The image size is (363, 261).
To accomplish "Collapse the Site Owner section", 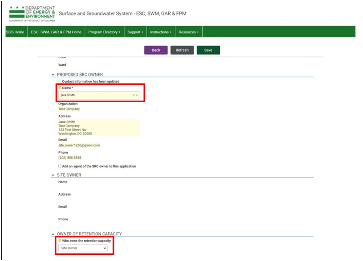I will pos(53,175).
